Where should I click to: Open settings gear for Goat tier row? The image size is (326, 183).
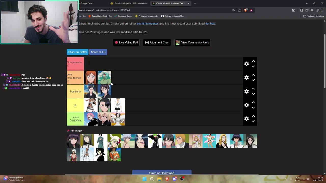246,64
